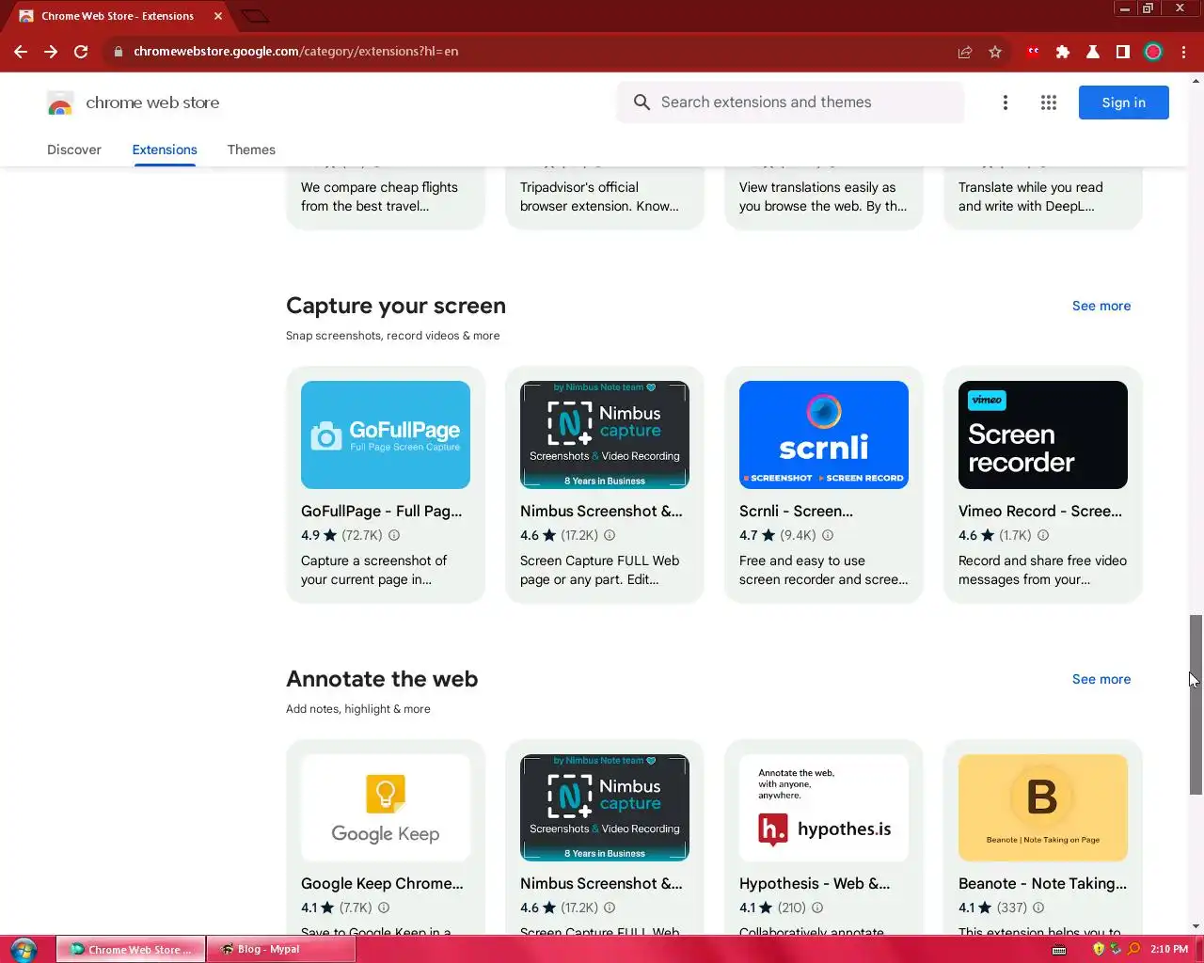Click the page vertical scrollbar thumb

(1196, 705)
